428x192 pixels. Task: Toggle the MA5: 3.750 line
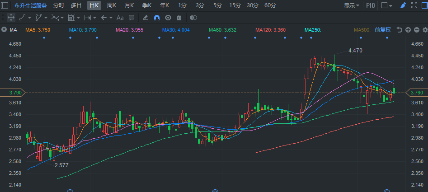click(x=38, y=30)
